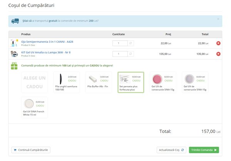Choose Set penseta plus forfecuta gift
This screenshot has width=231, height=161.
[x=131, y=82]
